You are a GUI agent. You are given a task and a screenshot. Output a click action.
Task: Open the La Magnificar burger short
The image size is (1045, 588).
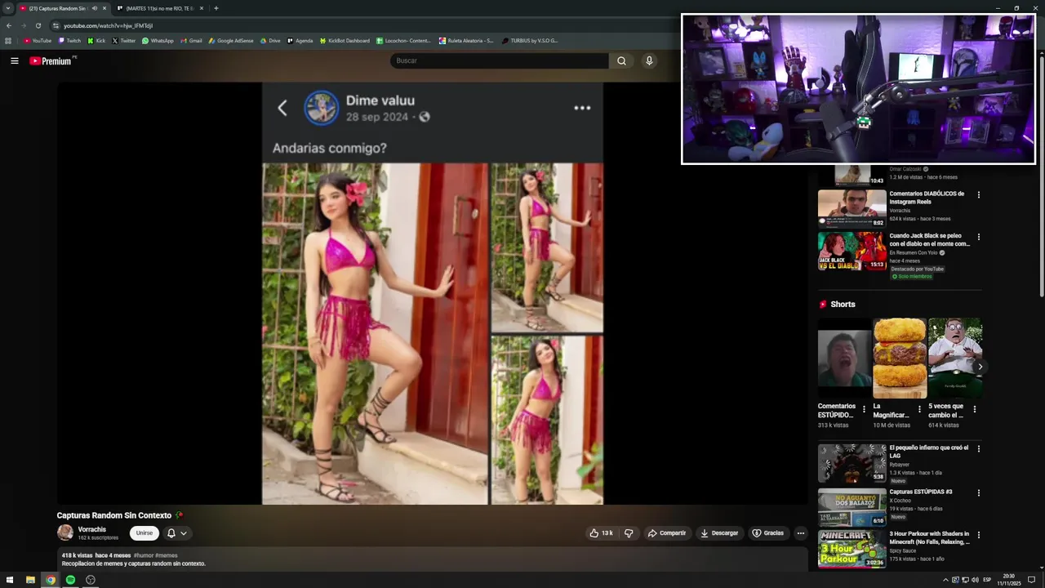pos(900,358)
